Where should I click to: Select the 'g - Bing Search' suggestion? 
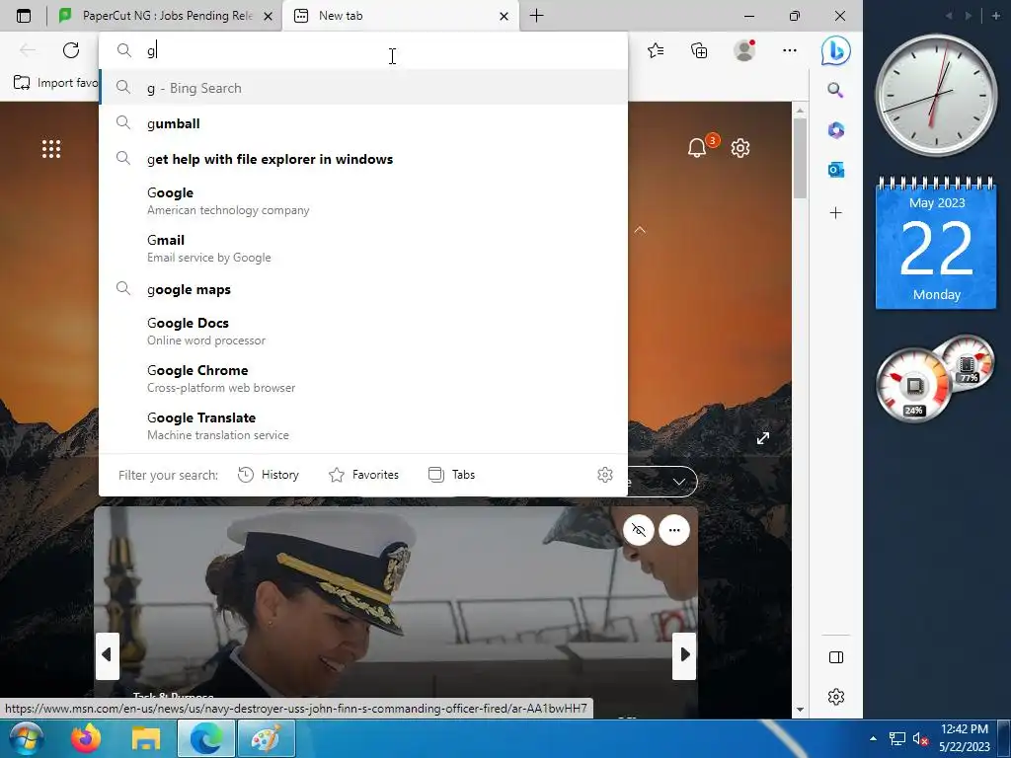(x=363, y=88)
